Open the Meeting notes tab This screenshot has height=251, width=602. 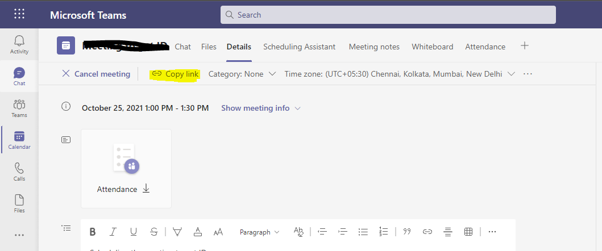(374, 47)
